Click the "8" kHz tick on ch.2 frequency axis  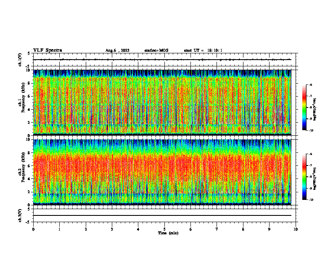(x=29, y=153)
